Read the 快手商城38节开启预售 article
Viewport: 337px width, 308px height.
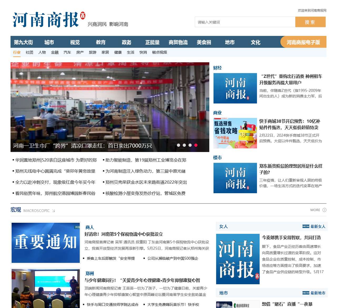click(290, 124)
